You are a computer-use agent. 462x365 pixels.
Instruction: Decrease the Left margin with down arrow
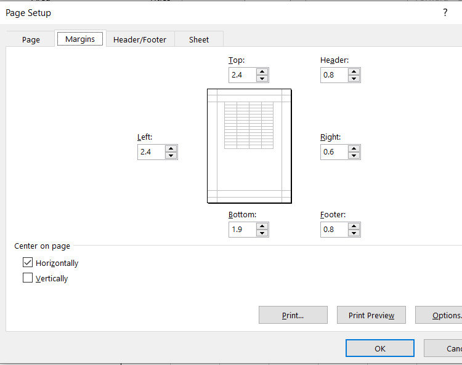(171, 156)
